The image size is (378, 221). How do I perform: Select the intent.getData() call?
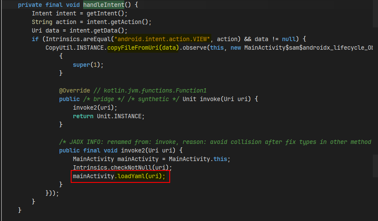coord(97,30)
